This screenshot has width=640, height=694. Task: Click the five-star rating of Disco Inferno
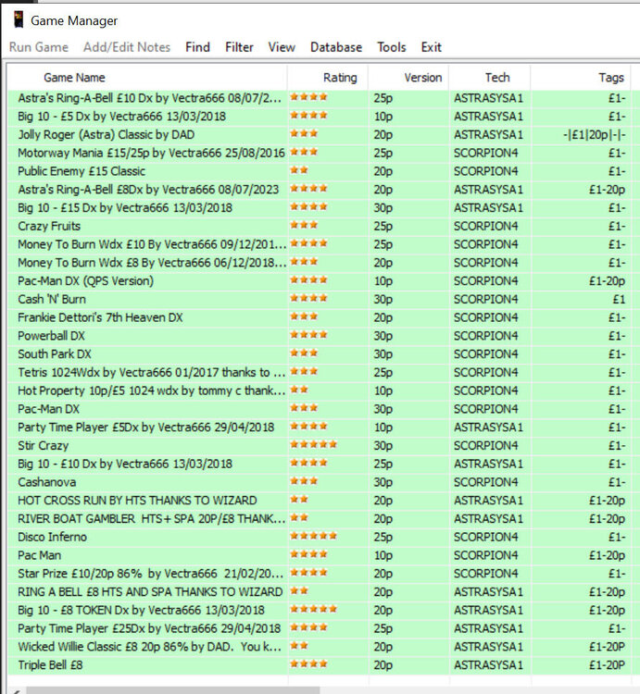[x=314, y=536]
